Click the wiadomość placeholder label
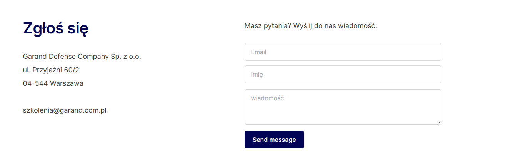 pos(267,98)
